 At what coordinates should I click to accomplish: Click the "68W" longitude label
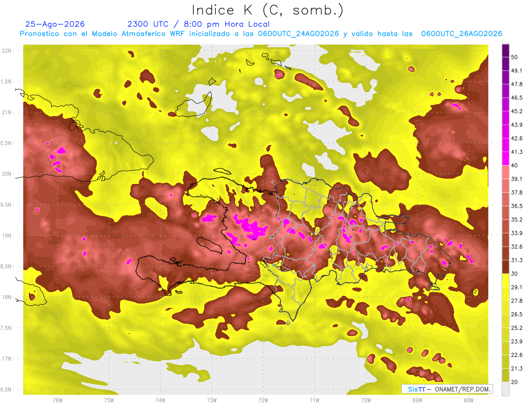pyautogui.click(x=468, y=400)
